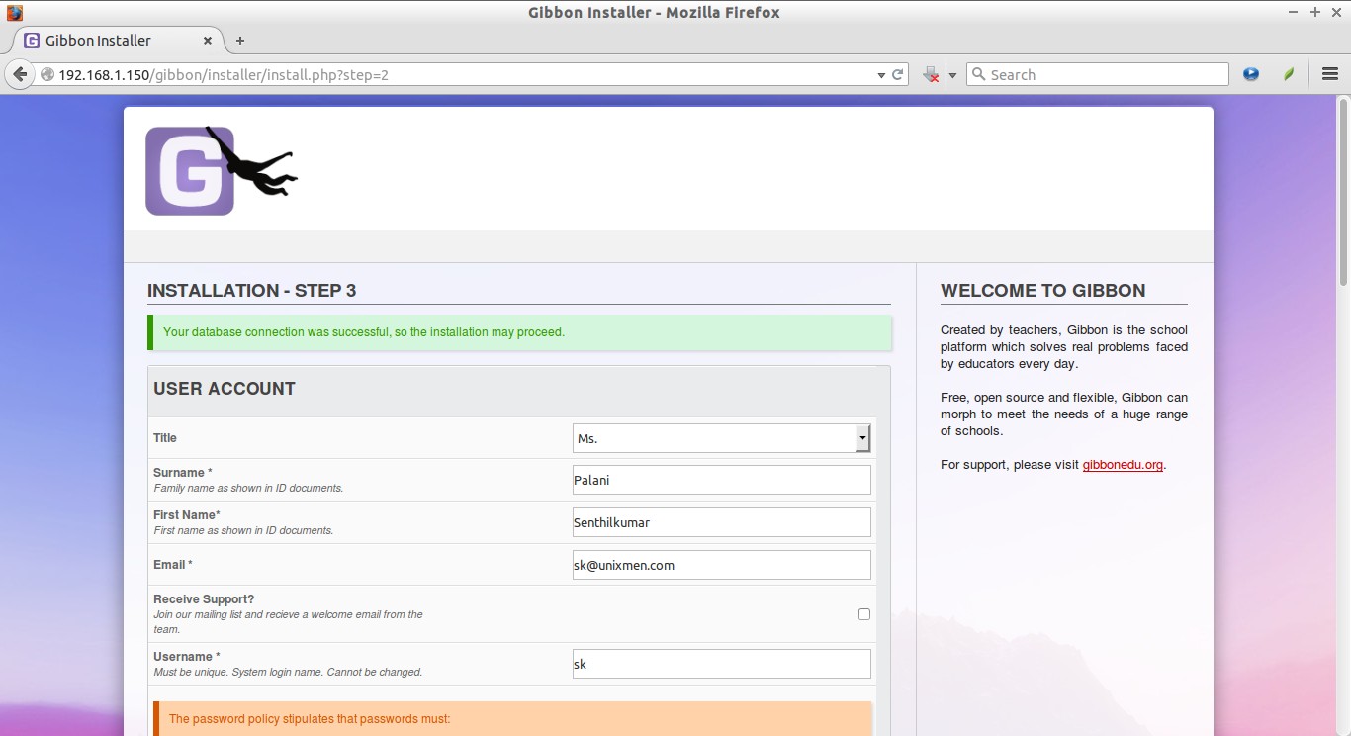The image size is (1351, 736).
Task: Click the Gibbon Installer tab favicon
Action: 32,41
